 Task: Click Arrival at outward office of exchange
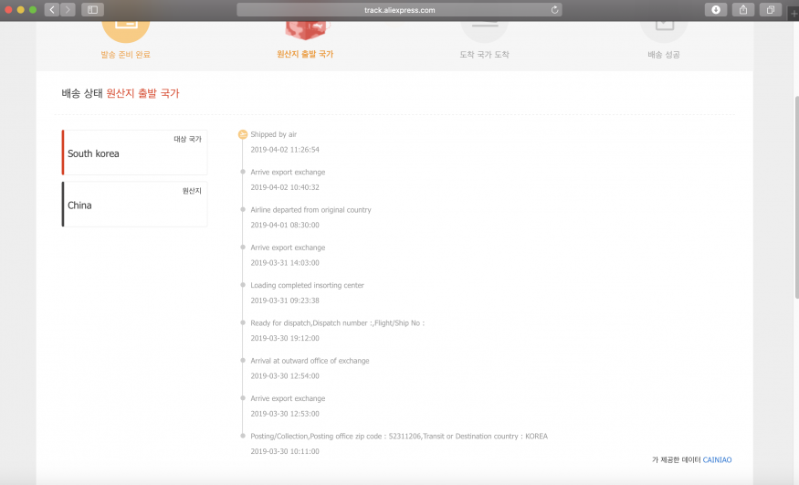coord(310,361)
